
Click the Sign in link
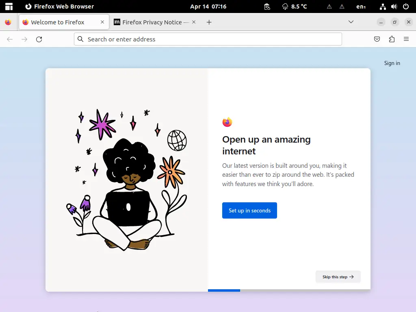coord(392,63)
